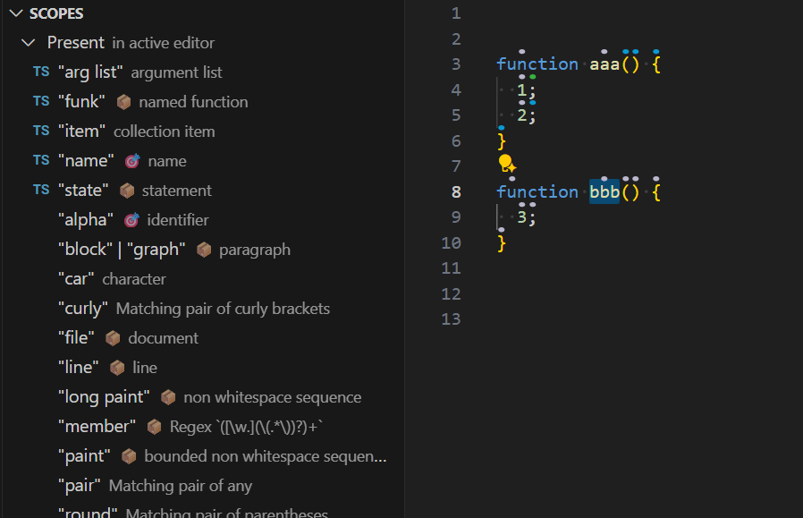
Task: Collapse the SCOPES panel header
Action: [x=15, y=13]
